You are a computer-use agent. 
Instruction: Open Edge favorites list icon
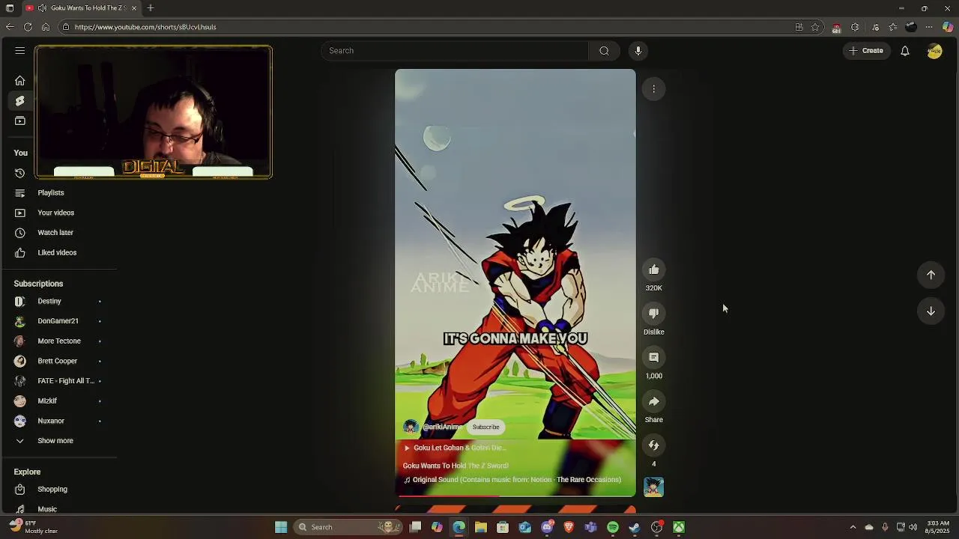coord(893,27)
